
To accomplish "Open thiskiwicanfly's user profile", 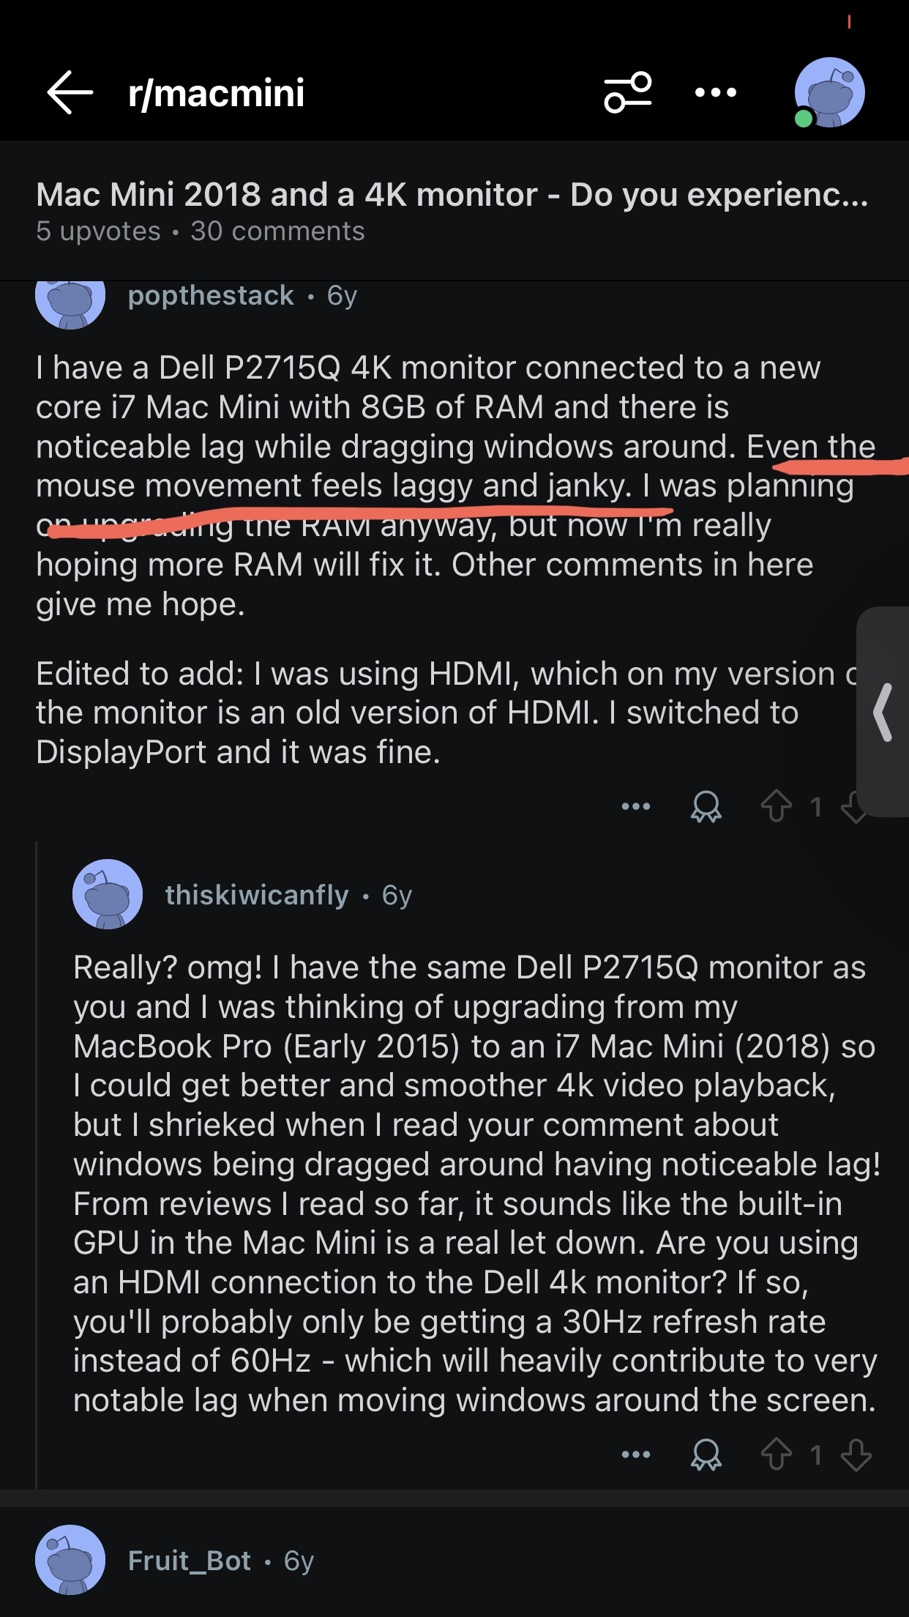I will tap(257, 895).
